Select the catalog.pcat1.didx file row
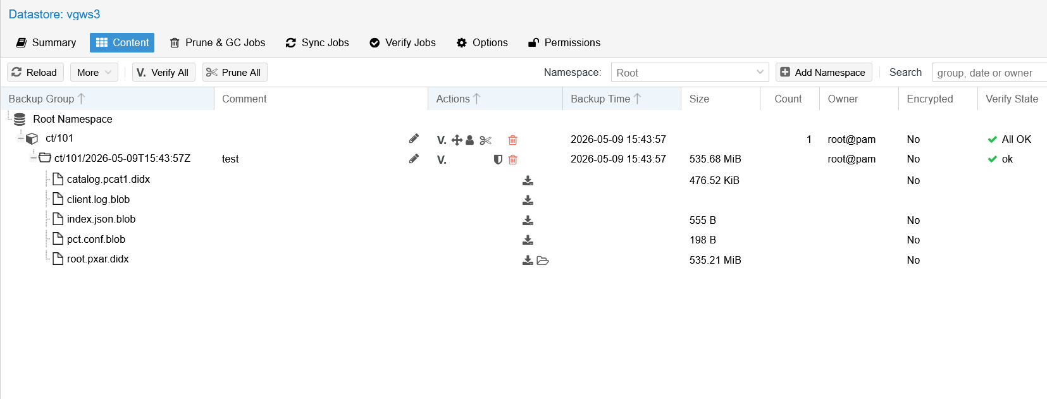 (x=523, y=180)
